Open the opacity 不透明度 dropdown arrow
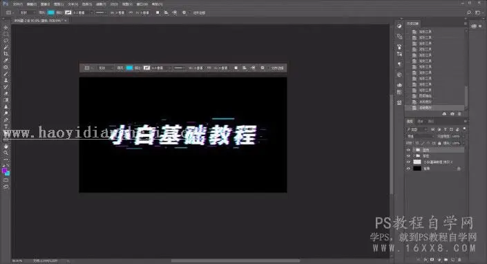Viewport: 487px width, 264px height. (463, 136)
